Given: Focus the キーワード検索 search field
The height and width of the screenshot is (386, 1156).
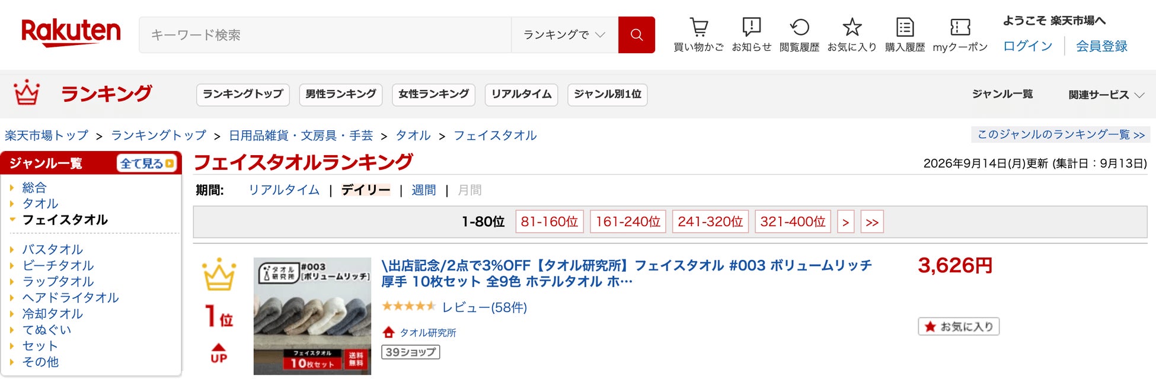Looking at the screenshot, I should (325, 35).
